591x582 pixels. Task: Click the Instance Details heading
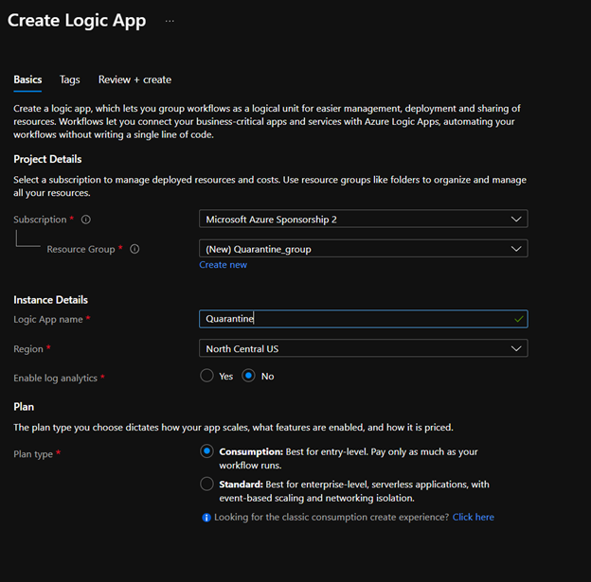(x=50, y=300)
